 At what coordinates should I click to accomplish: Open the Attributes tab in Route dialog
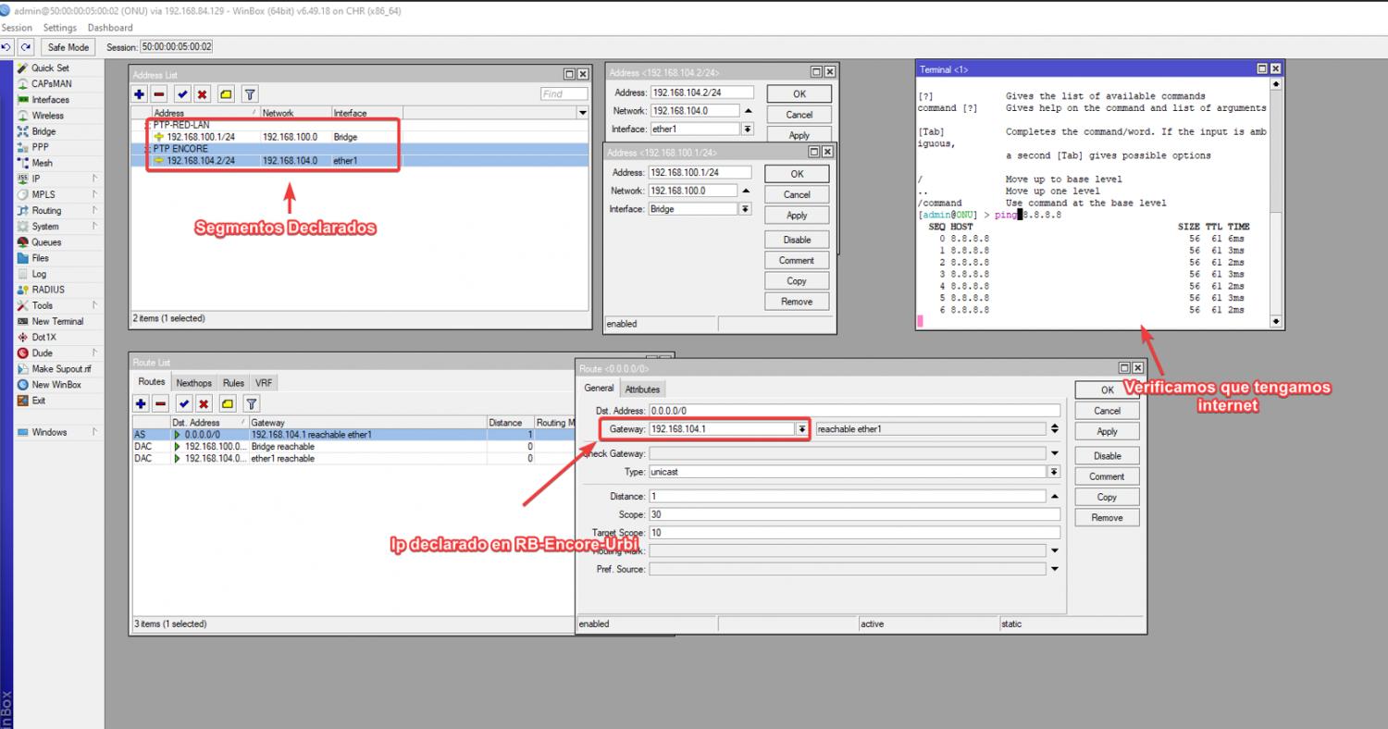coord(642,389)
